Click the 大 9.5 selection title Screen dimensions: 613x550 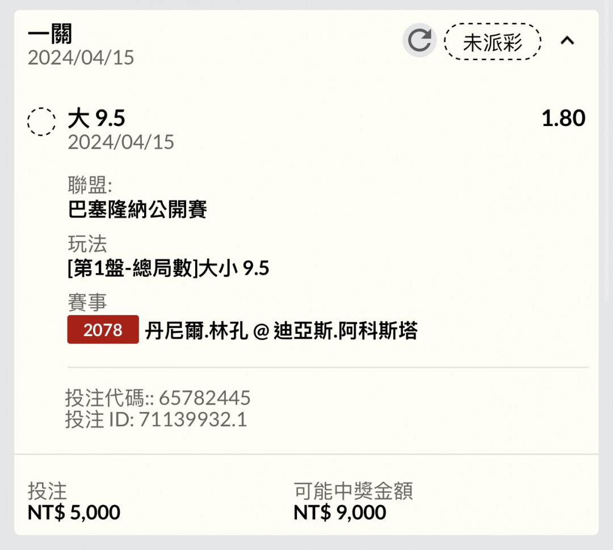coord(96,118)
